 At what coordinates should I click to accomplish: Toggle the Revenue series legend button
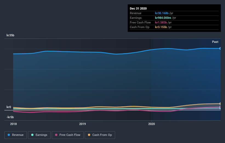(16, 135)
